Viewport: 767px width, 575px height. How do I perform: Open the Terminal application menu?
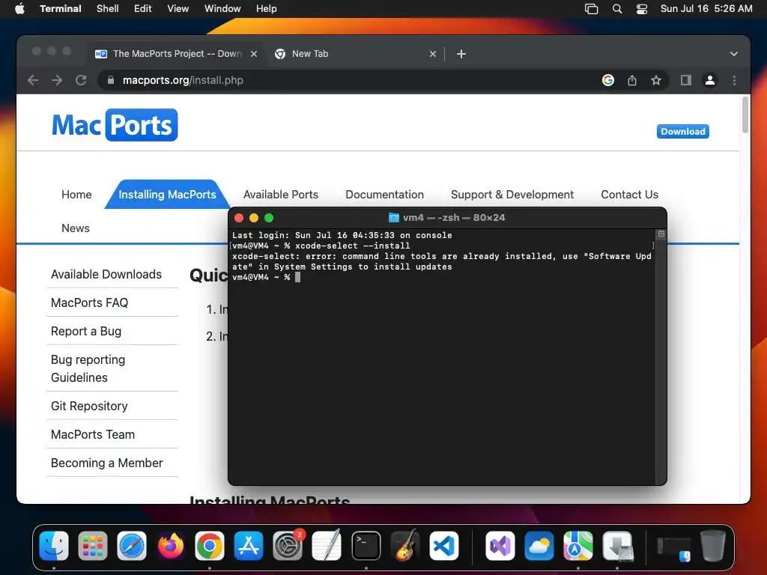61,9
